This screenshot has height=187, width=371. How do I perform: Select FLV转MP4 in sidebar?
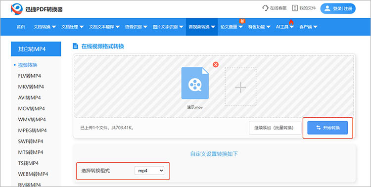(x=29, y=76)
